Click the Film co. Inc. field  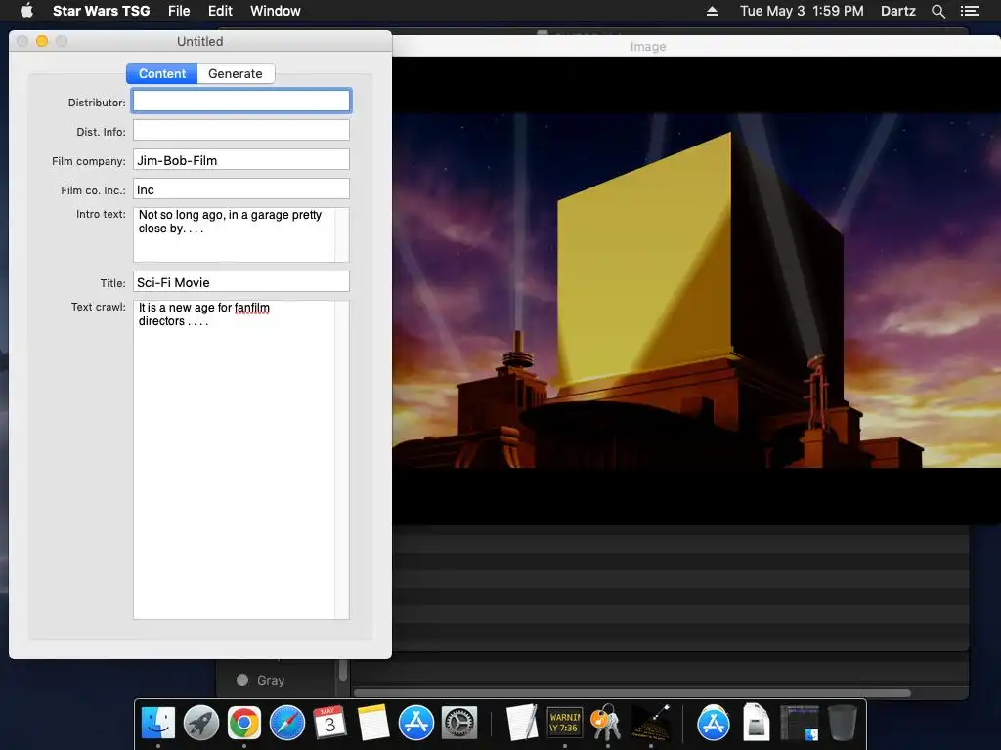click(x=241, y=188)
